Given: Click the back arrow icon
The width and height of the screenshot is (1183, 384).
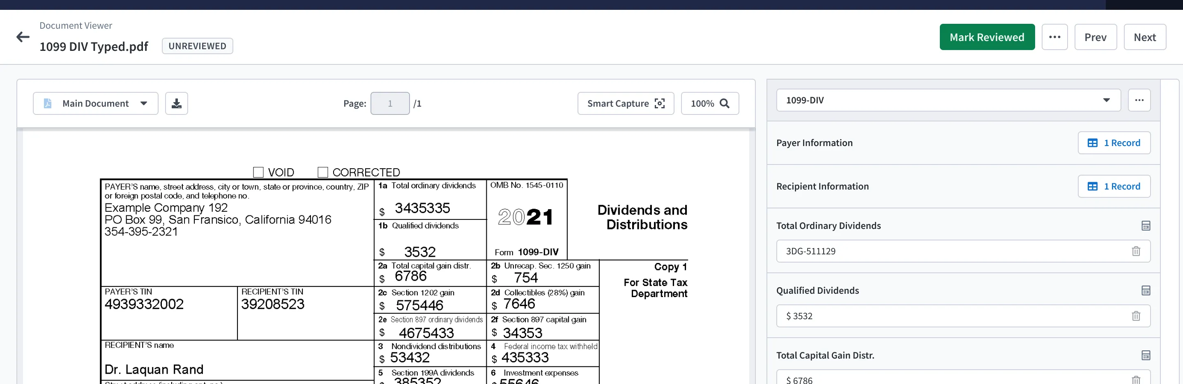Looking at the screenshot, I should pyautogui.click(x=23, y=37).
